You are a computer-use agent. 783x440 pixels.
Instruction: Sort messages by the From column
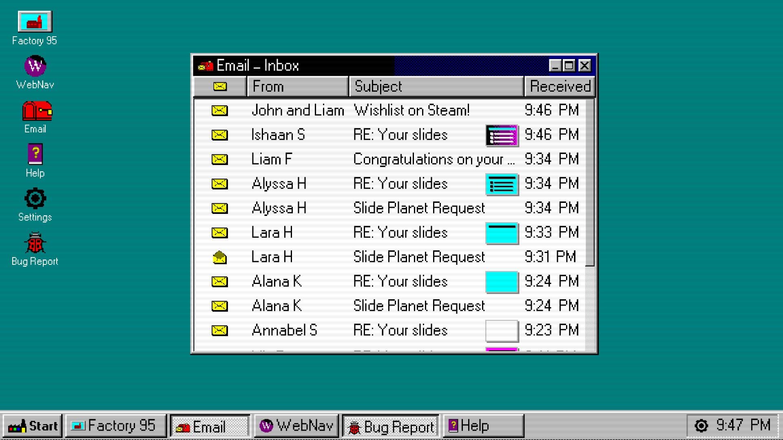point(298,86)
